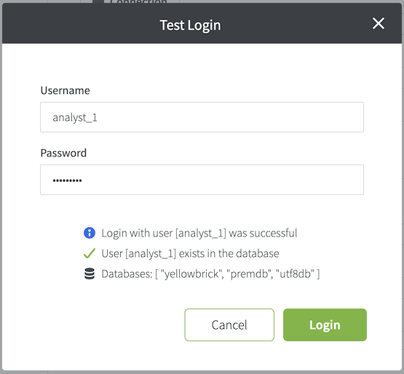404x374 pixels.
Task: Click the 'exists in the database' message
Action: (x=190, y=253)
